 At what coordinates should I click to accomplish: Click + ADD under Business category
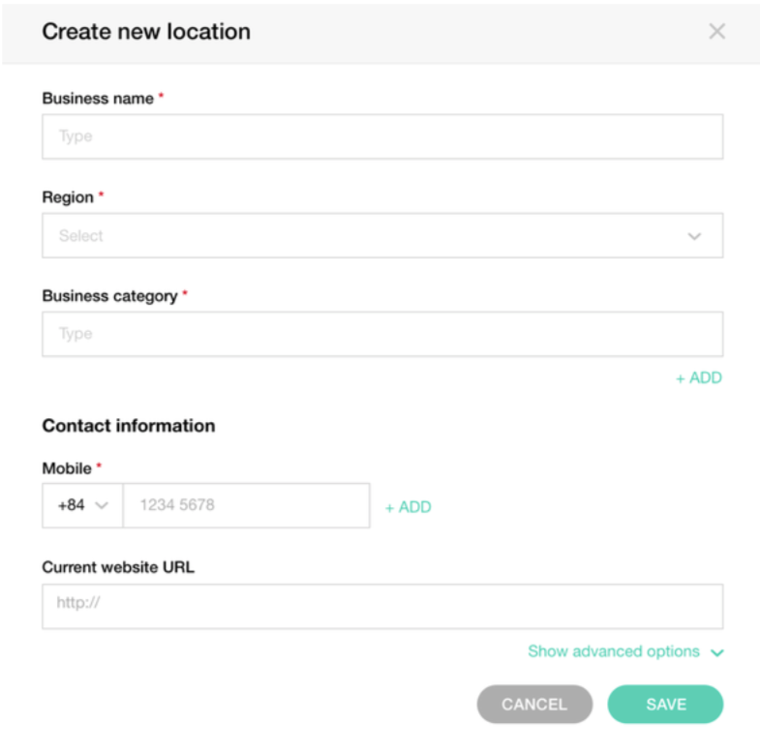pyautogui.click(x=698, y=377)
